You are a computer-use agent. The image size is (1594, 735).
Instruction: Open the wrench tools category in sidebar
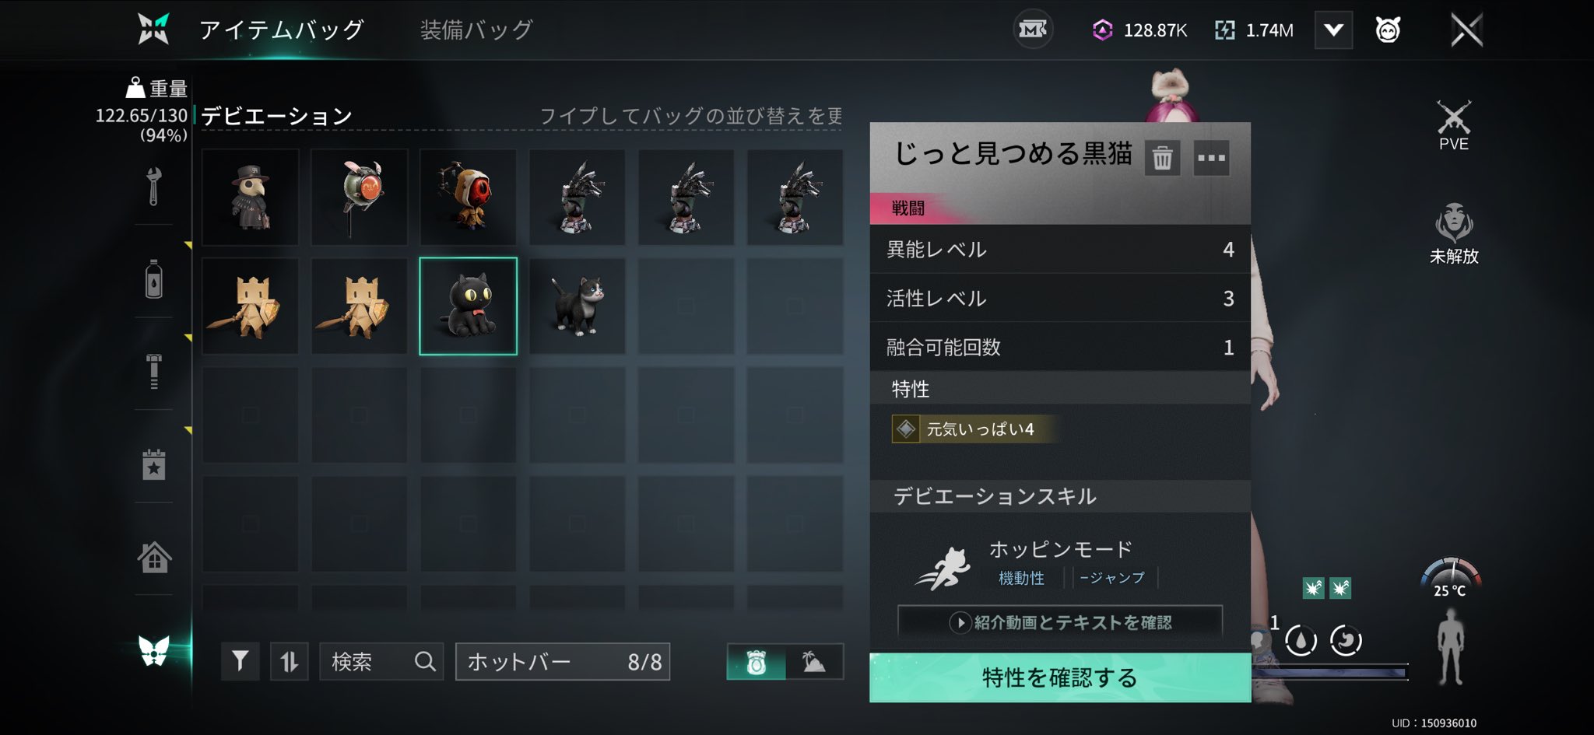(154, 187)
